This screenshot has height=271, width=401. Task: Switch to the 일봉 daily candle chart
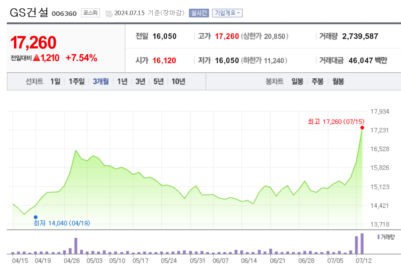[297, 81]
